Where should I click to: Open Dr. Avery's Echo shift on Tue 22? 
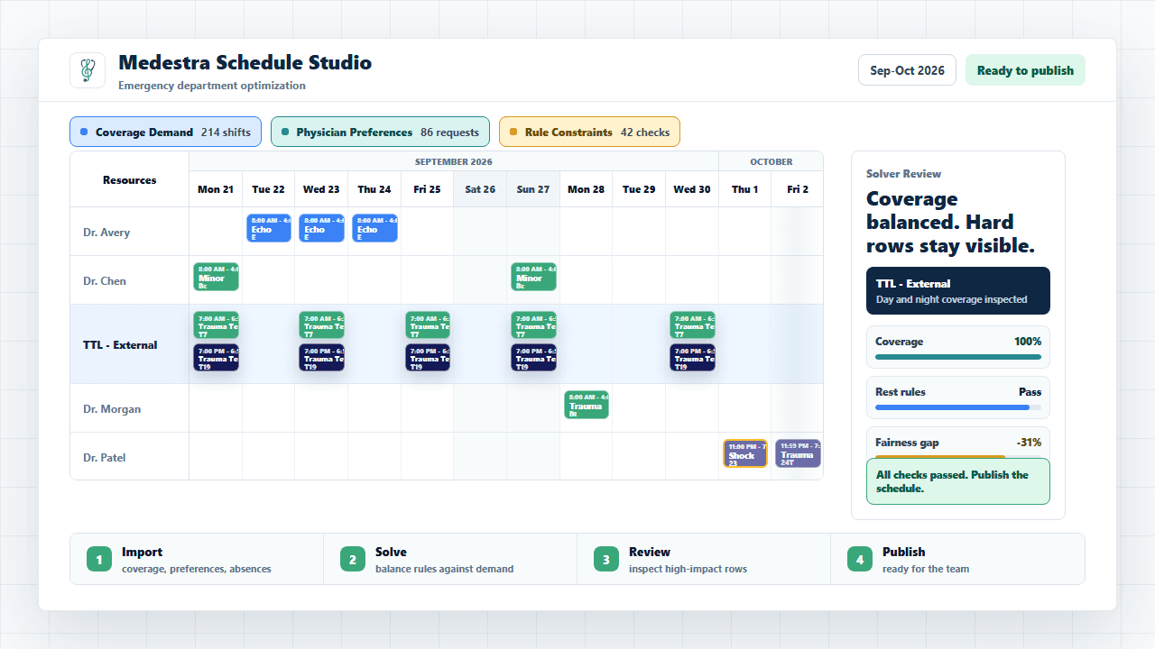pos(269,228)
